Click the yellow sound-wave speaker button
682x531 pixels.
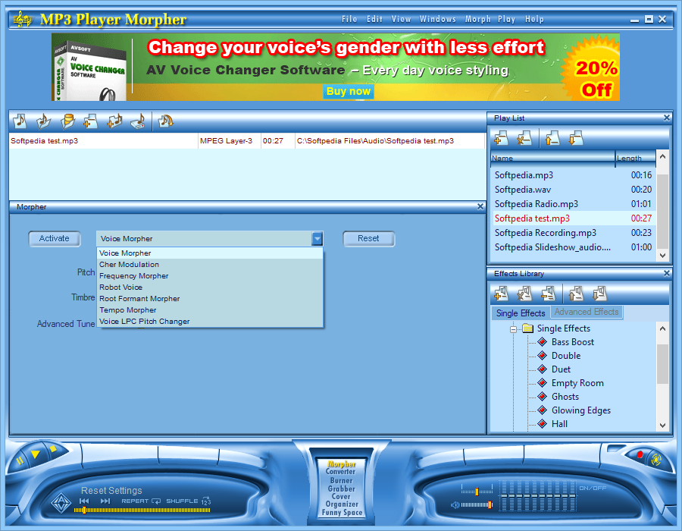click(x=656, y=460)
